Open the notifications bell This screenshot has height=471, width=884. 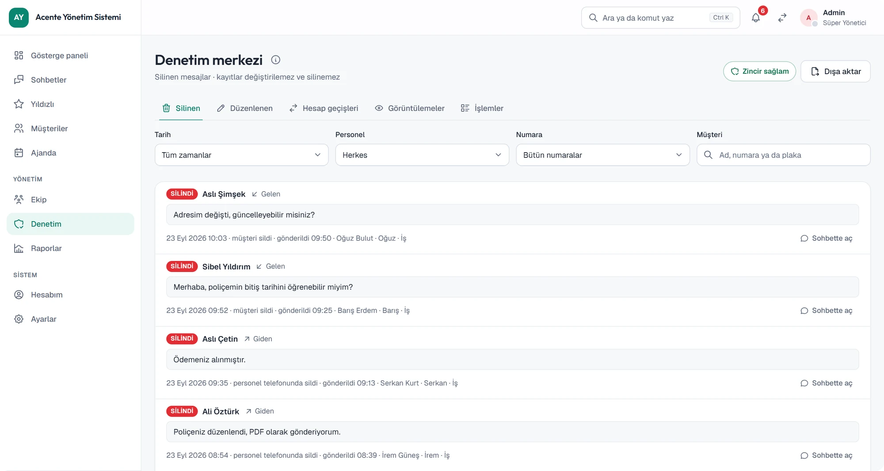(x=756, y=18)
